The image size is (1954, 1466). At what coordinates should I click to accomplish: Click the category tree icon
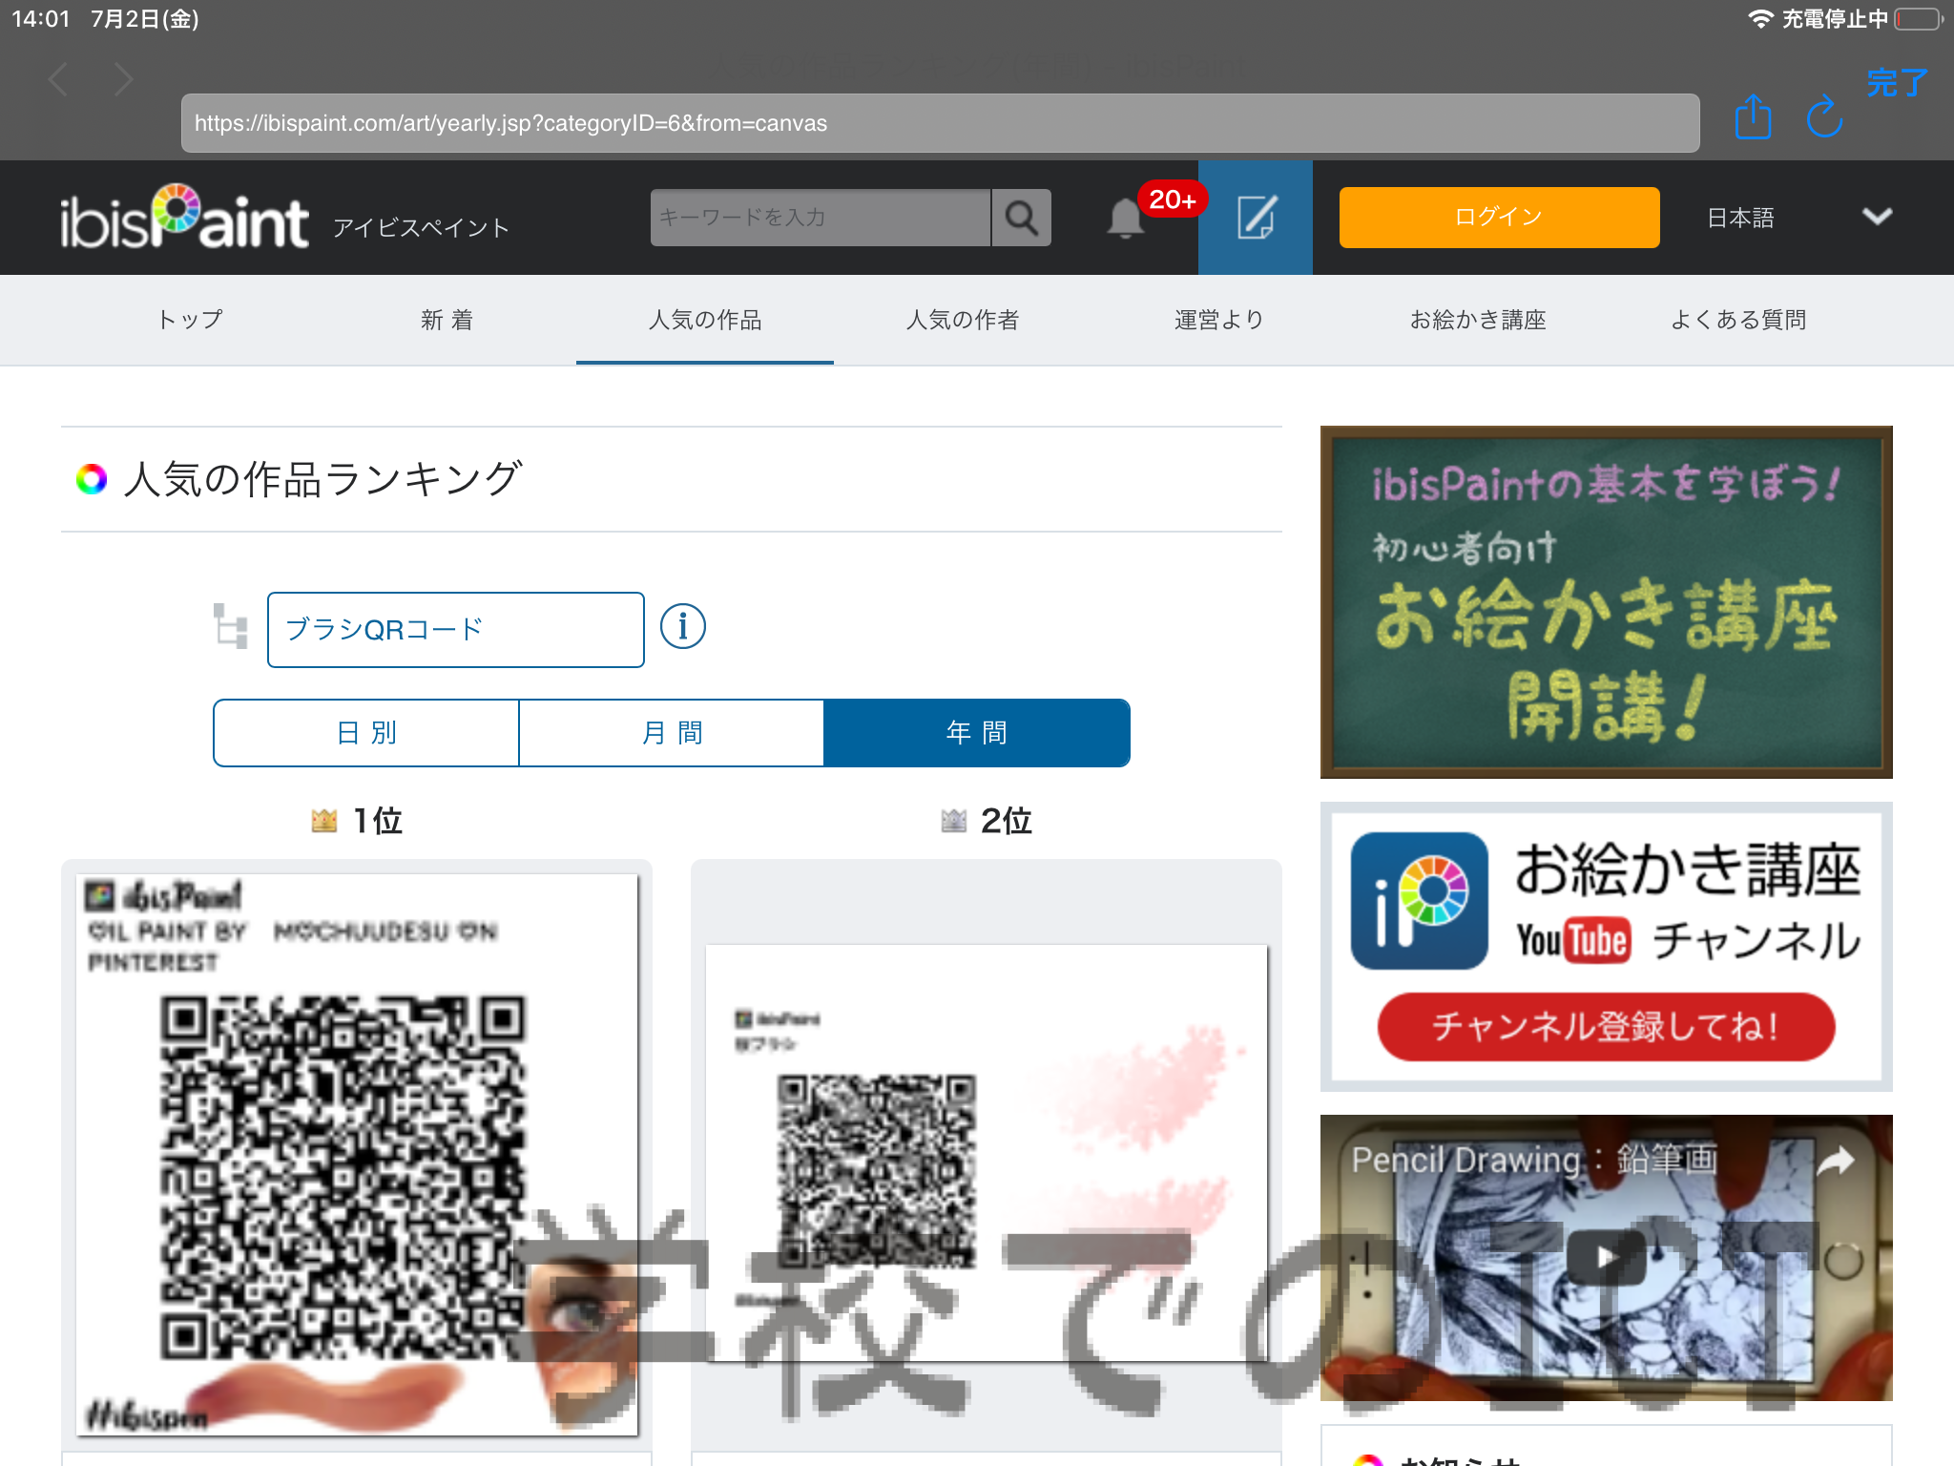pyautogui.click(x=230, y=626)
